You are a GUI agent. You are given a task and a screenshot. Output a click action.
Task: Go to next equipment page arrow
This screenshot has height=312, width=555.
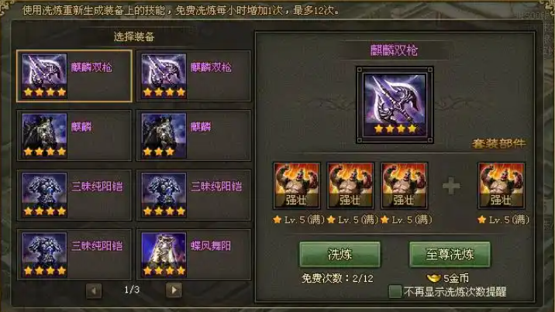click(174, 290)
